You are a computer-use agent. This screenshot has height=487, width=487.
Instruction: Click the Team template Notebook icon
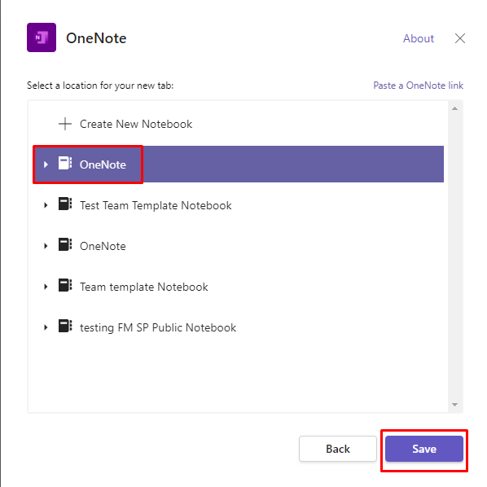click(65, 285)
